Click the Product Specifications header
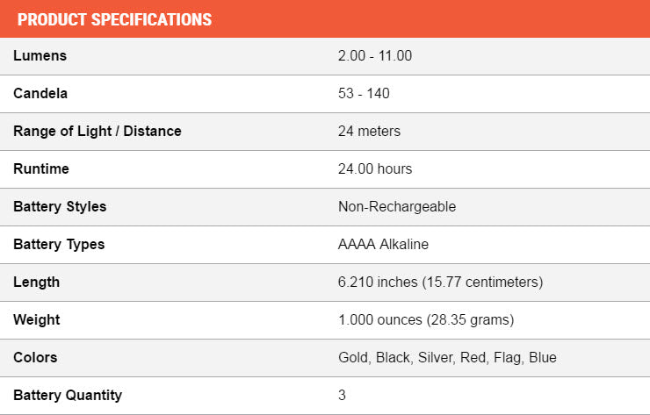Screen dimensions: 650x415 (114, 19)
